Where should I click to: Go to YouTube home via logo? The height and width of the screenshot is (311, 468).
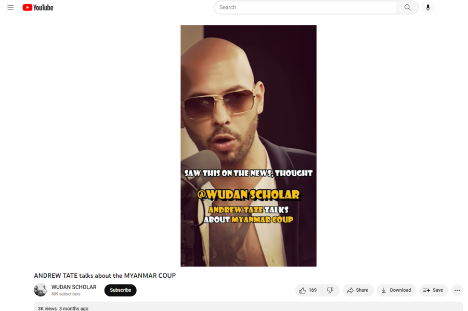pos(38,7)
